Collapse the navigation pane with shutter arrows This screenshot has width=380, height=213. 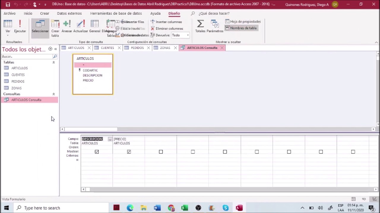(56, 49)
